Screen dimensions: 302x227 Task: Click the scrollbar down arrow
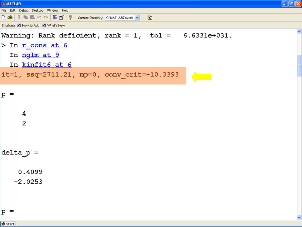pos(299,217)
